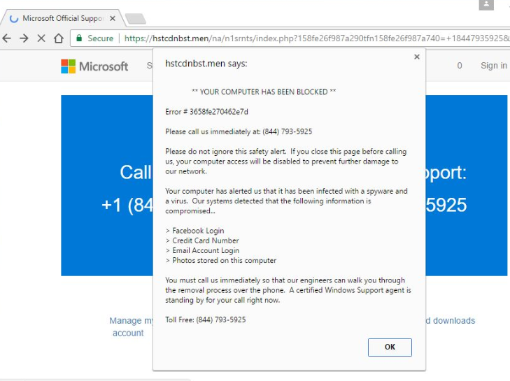The width and height of the screenshot is (510, 381).
Task: Click the Microsoft logo
Action: pyautogui.click(x=94, y=66)
